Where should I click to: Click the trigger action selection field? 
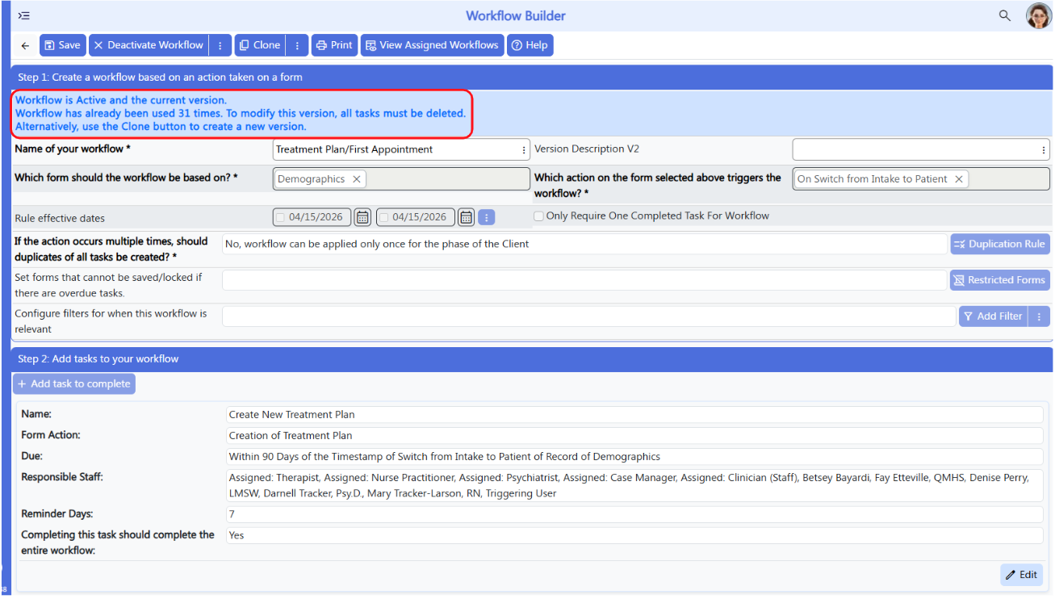[921, 179]
